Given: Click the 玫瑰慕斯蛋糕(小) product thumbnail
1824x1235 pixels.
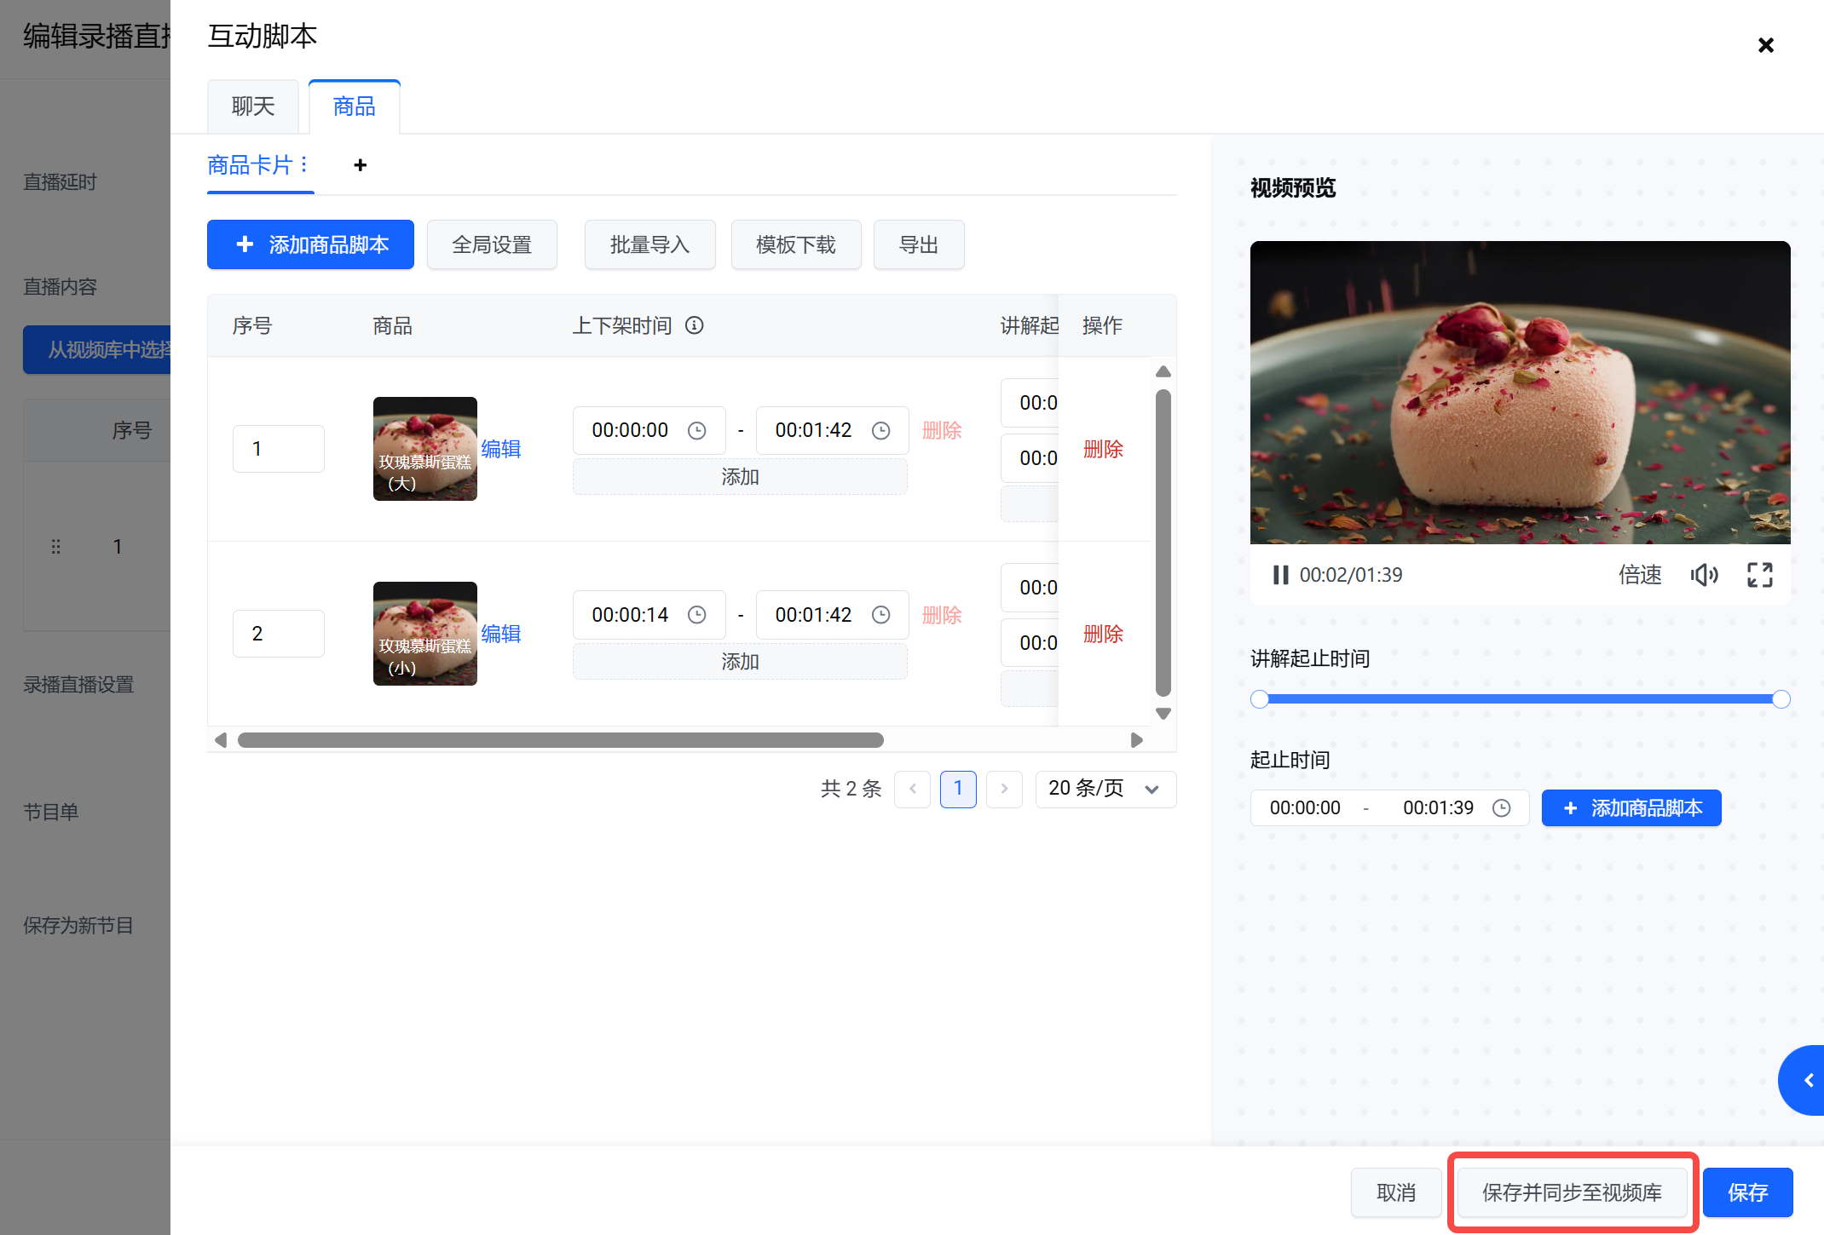Looking at the screenshot, I should click(424, 634).
